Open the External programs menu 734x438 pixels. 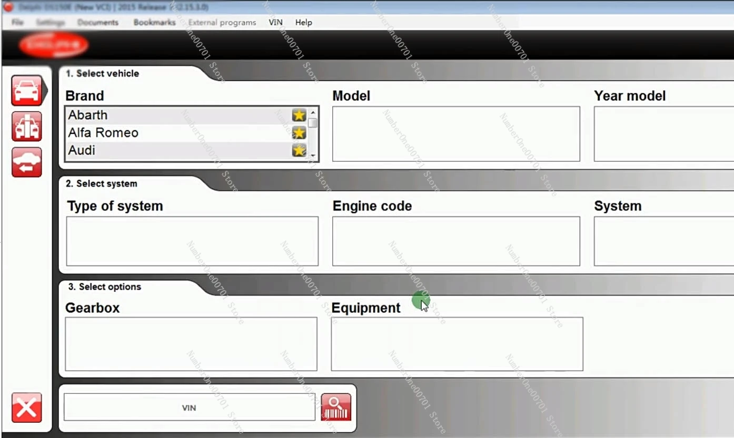(x=222, y=23)
